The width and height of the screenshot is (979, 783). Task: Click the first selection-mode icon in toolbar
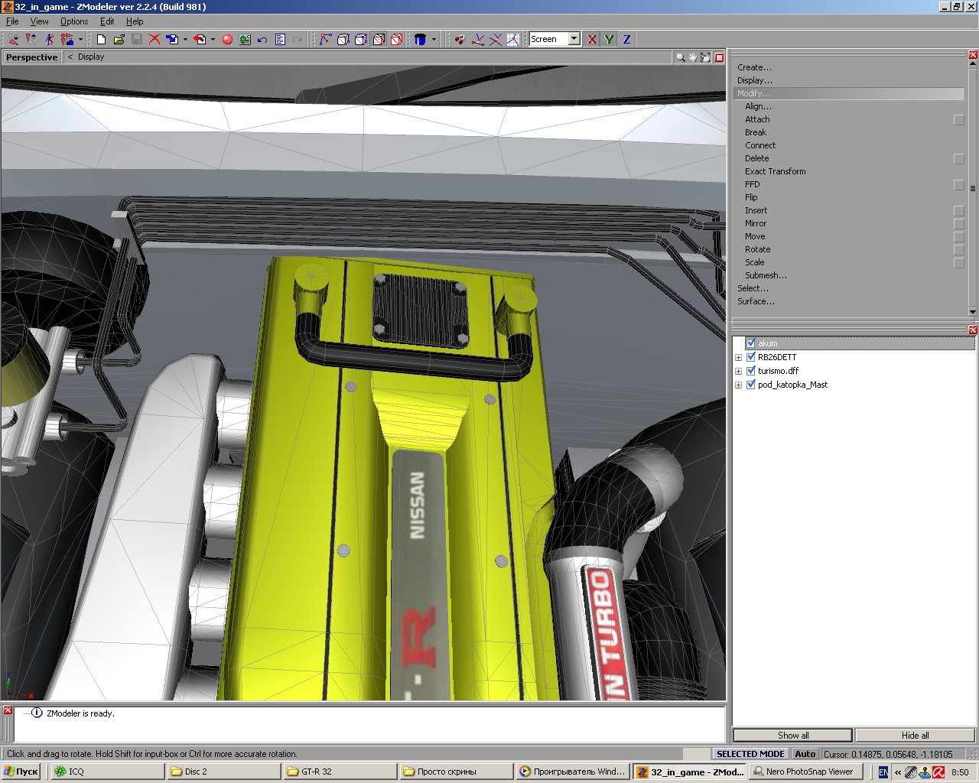[14, 39]
